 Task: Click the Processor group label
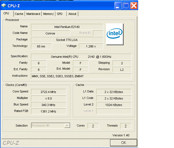[x=12, y=20]
